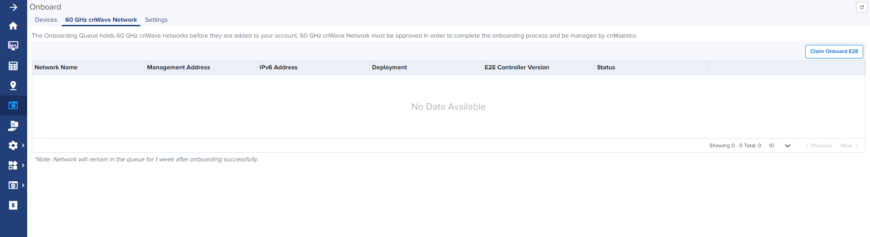870x237 pixels.
Task: Go to the Home icon in sidebar
Action: click(13, 26)
